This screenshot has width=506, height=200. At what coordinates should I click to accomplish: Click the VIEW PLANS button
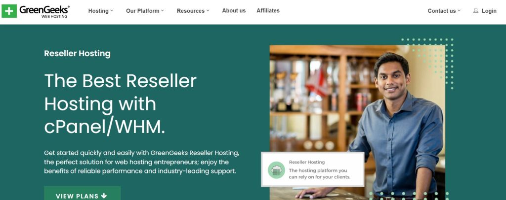click(83, 193)
